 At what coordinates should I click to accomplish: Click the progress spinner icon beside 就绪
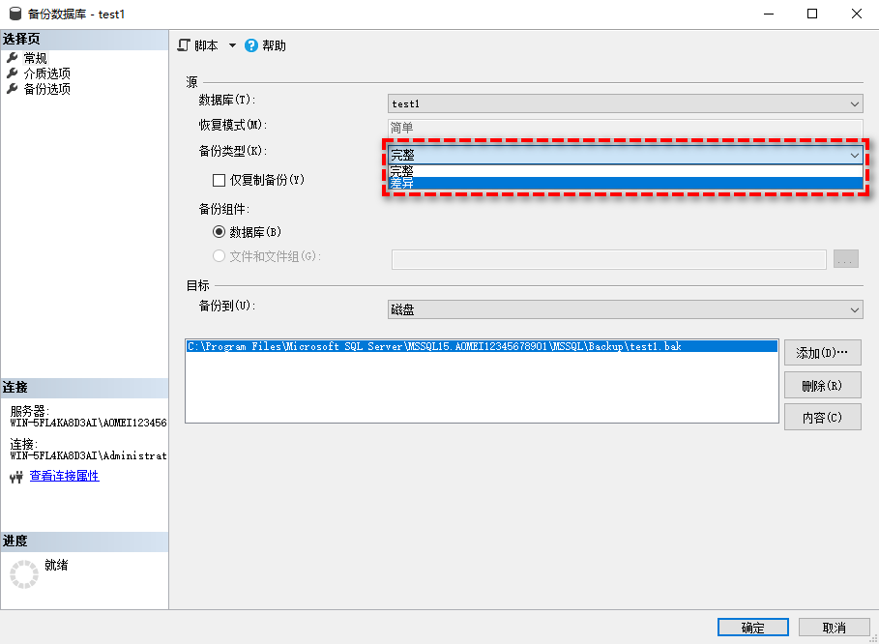(x=23, y=573)
